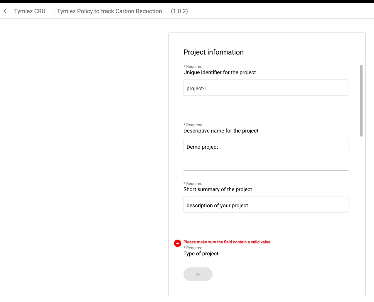This screenshot has width=374, height=302.
Task: Click the Project information heading
Action: [x=213, y=52]
